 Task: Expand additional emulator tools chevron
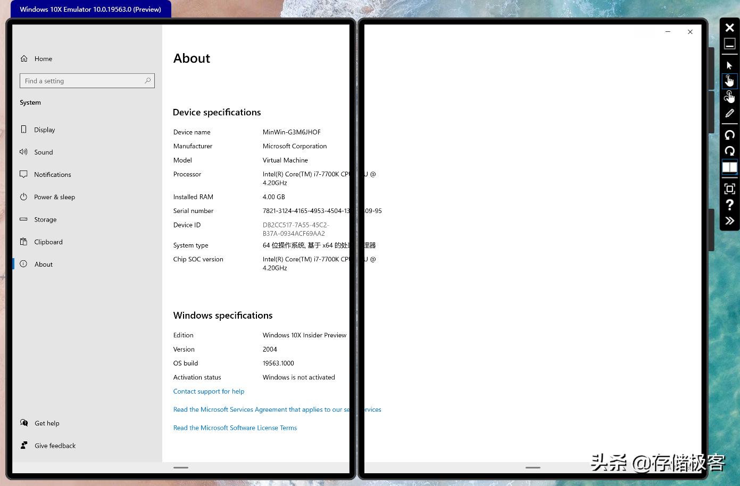click(729, 221)
